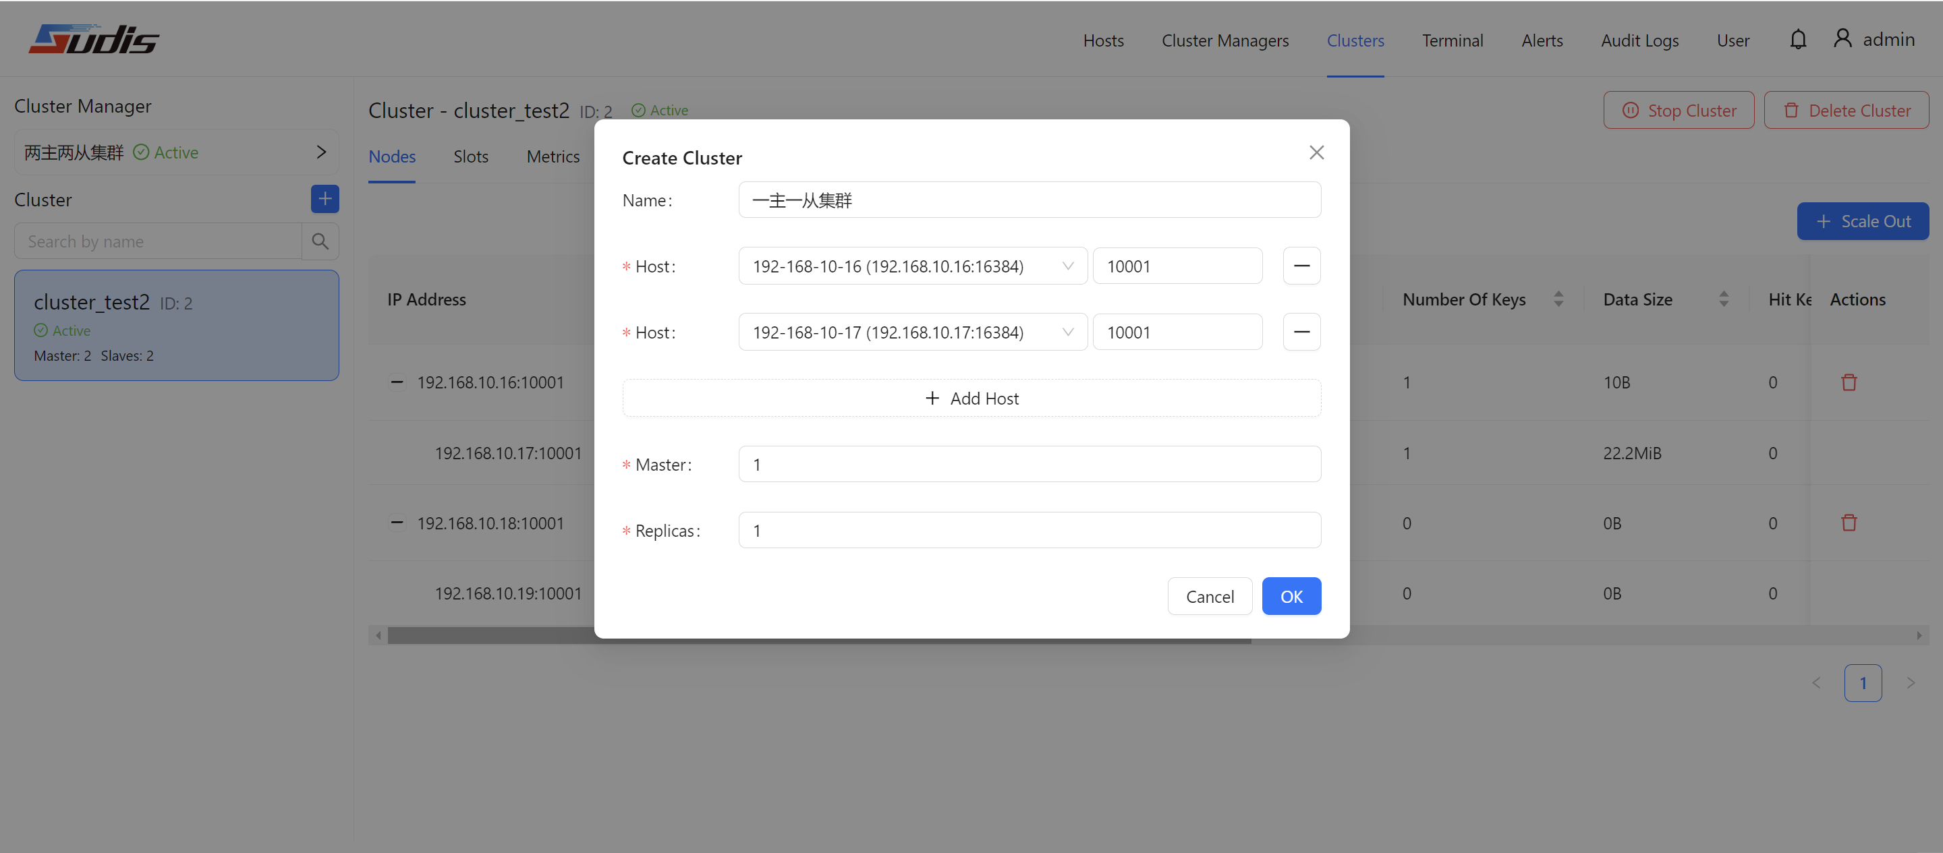Image resolution: width=1943 pixels, height=853 pixels.
Task: Click the search magnifier icon
Action: 320,241
